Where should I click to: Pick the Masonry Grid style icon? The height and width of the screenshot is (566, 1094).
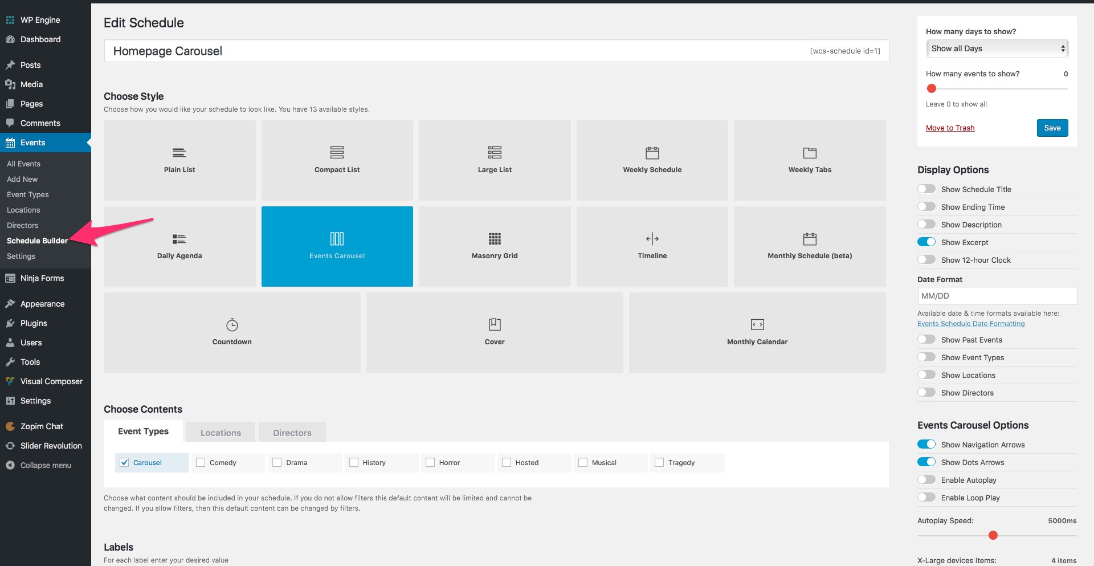495,238
